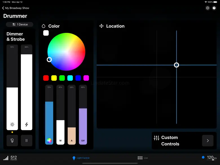This screenshot has width=220, height=165.
Task: Expand Custom Controls with the chevron arrow
Action: click(208, 140)
